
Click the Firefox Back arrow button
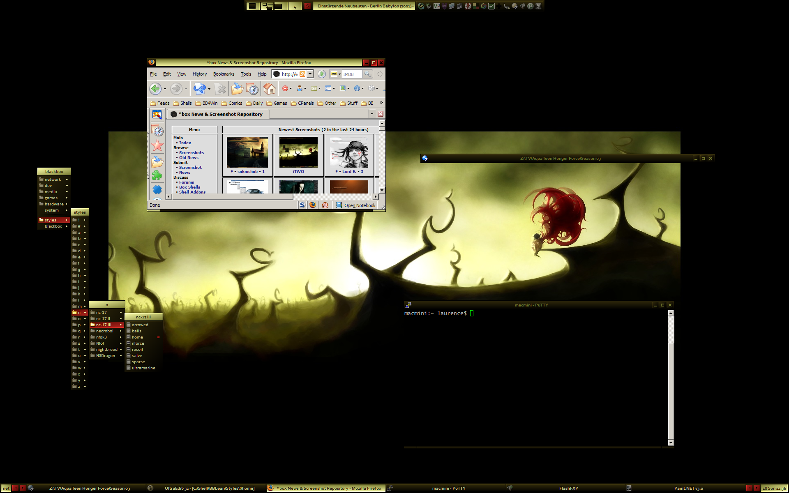(x=155, y=88)
